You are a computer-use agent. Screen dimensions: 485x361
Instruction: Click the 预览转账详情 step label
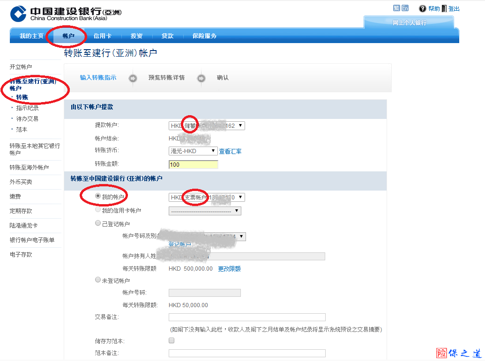point(166,78)
